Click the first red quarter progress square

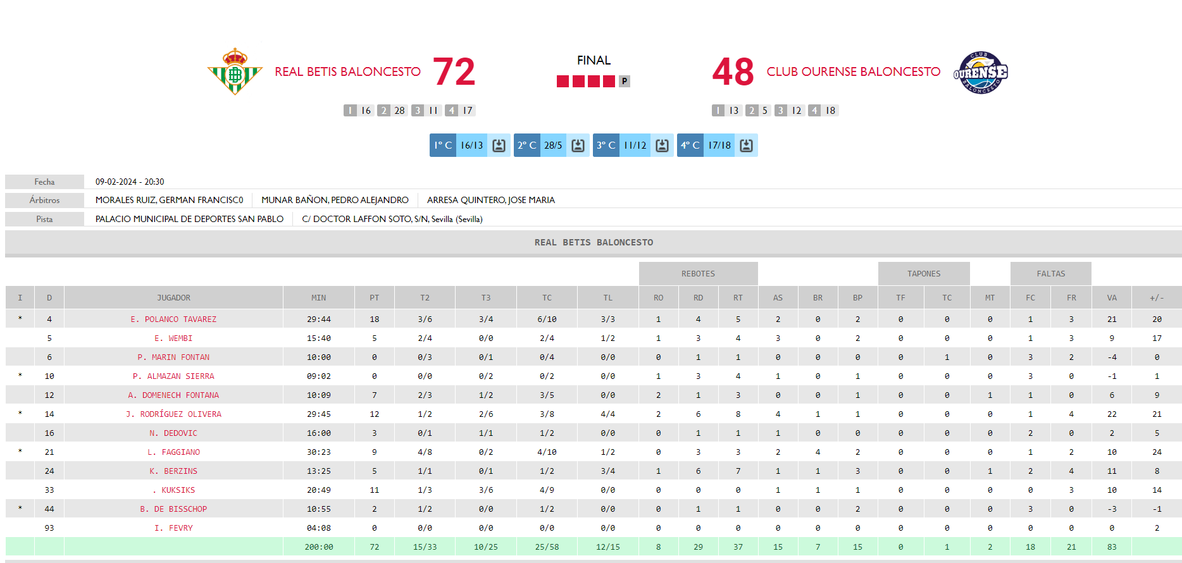point(563,81)
